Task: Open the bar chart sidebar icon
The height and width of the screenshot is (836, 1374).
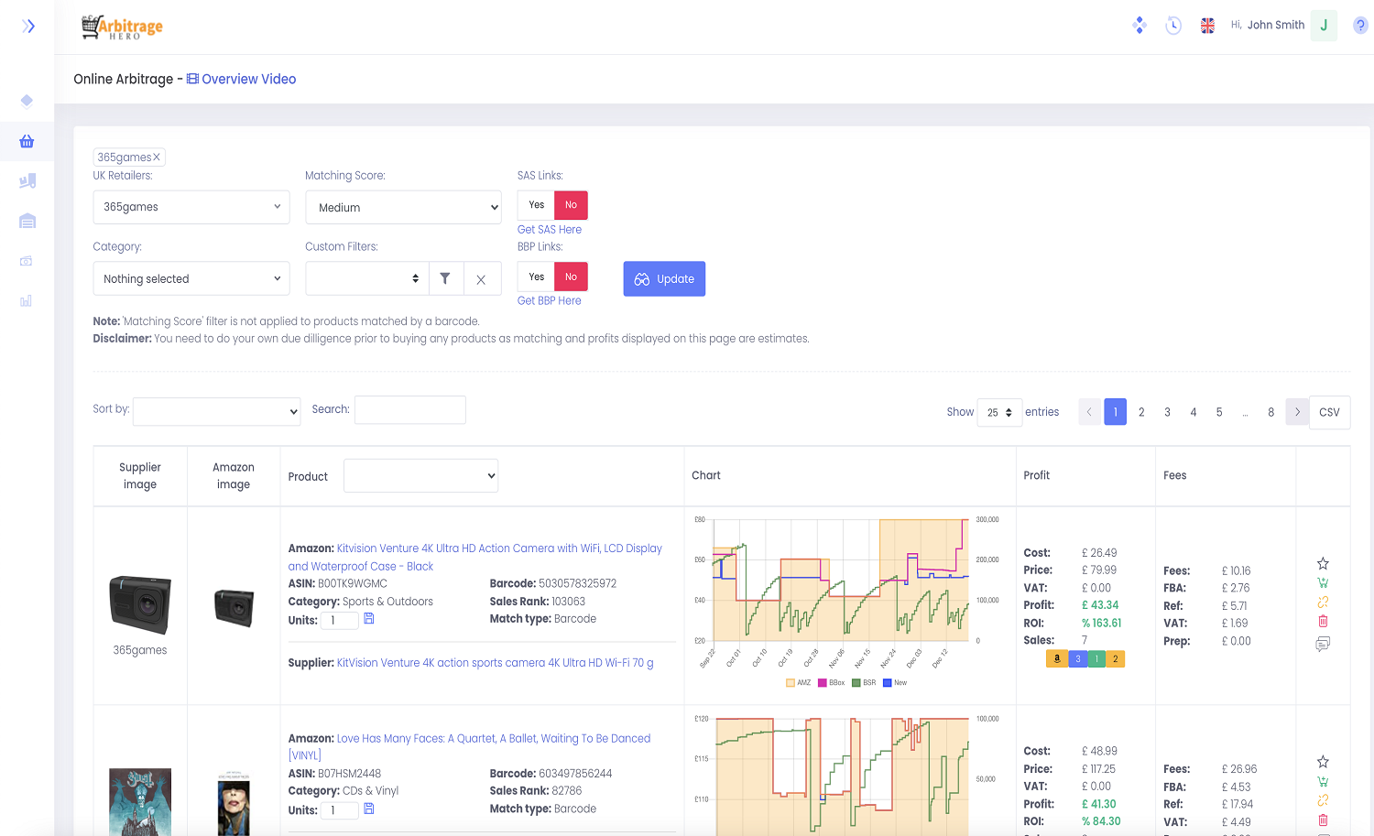Action: [27, 300]
